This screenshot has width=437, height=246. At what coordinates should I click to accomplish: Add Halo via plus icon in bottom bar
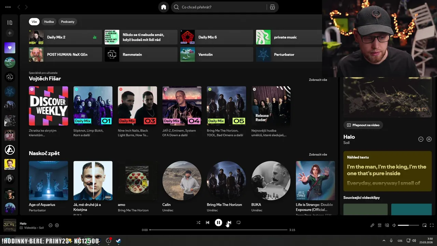(x=57, y=225)
